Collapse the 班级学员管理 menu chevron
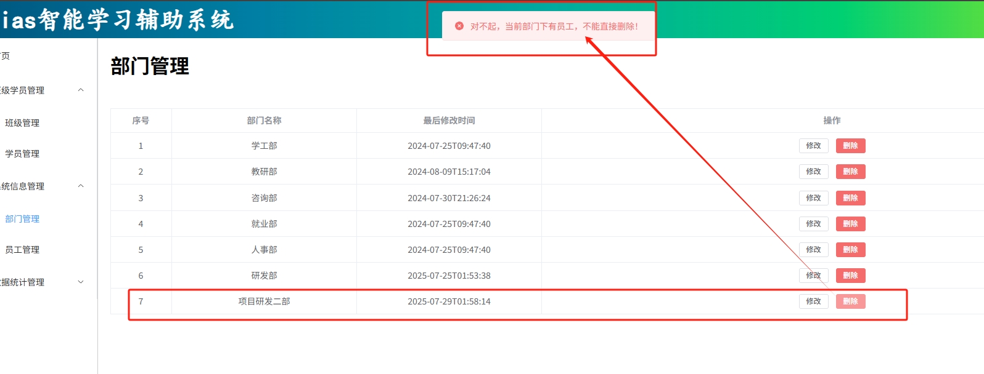 [81, 90]
